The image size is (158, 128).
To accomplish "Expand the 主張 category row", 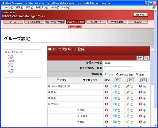I will (x=49, y=98).
